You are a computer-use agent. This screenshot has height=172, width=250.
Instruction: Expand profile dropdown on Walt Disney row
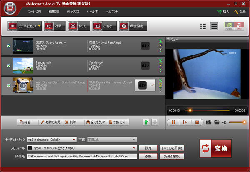(153, 85)
